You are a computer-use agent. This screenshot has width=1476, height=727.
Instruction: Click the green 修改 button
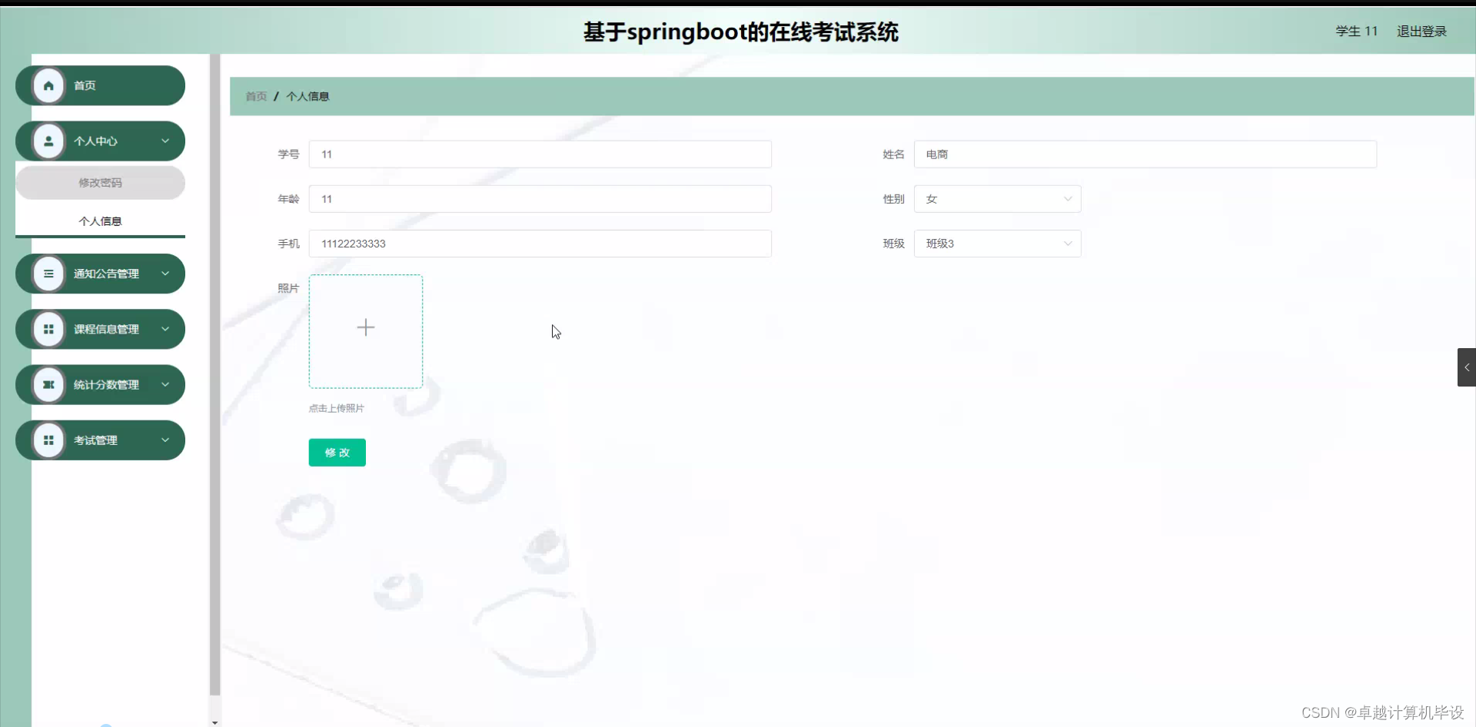[337, 453]
